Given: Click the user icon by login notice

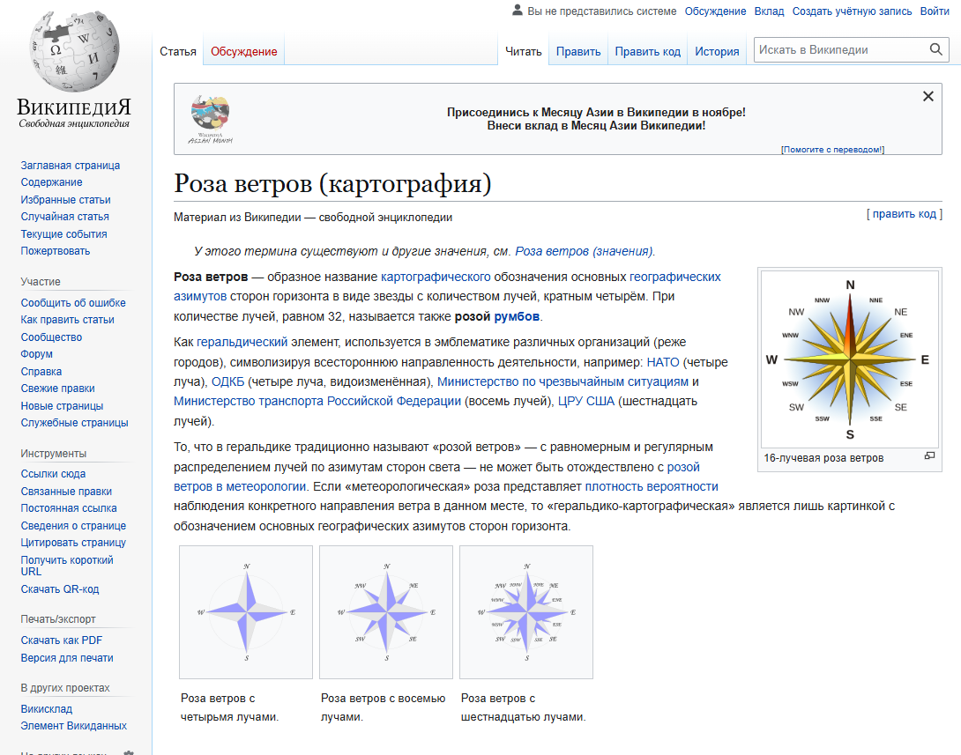Looking at the screenshot, I should (518, 10).
